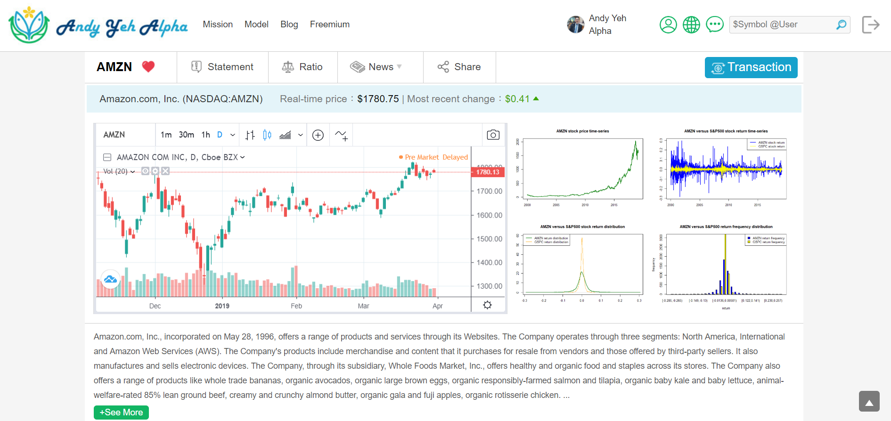
Task: Click the 1700.00 price axis label
Action: (x=490, y=191)
